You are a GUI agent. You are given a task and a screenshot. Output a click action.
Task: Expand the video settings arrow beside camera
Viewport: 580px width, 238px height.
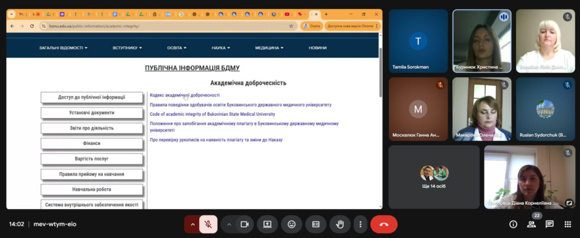(229, 224)
